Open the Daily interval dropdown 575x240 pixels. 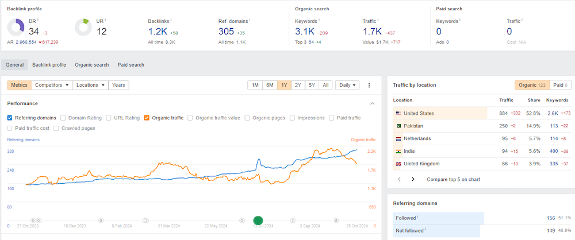[347, 85]
